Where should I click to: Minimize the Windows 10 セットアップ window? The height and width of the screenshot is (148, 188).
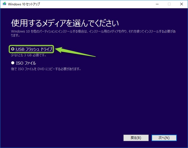[x=157, y=4]
